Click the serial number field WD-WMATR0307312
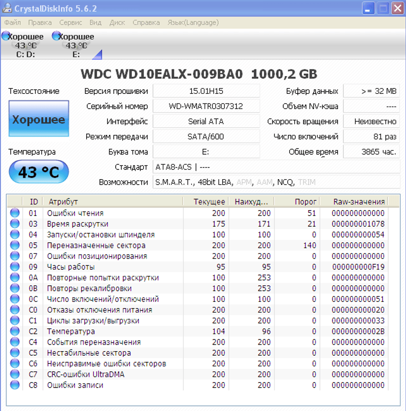Image resolution: width=406 pixels, height=411 pixels. coord(206,107)
